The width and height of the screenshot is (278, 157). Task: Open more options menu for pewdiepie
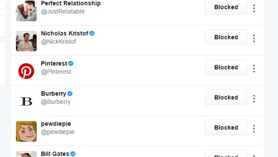click(254, 128)
